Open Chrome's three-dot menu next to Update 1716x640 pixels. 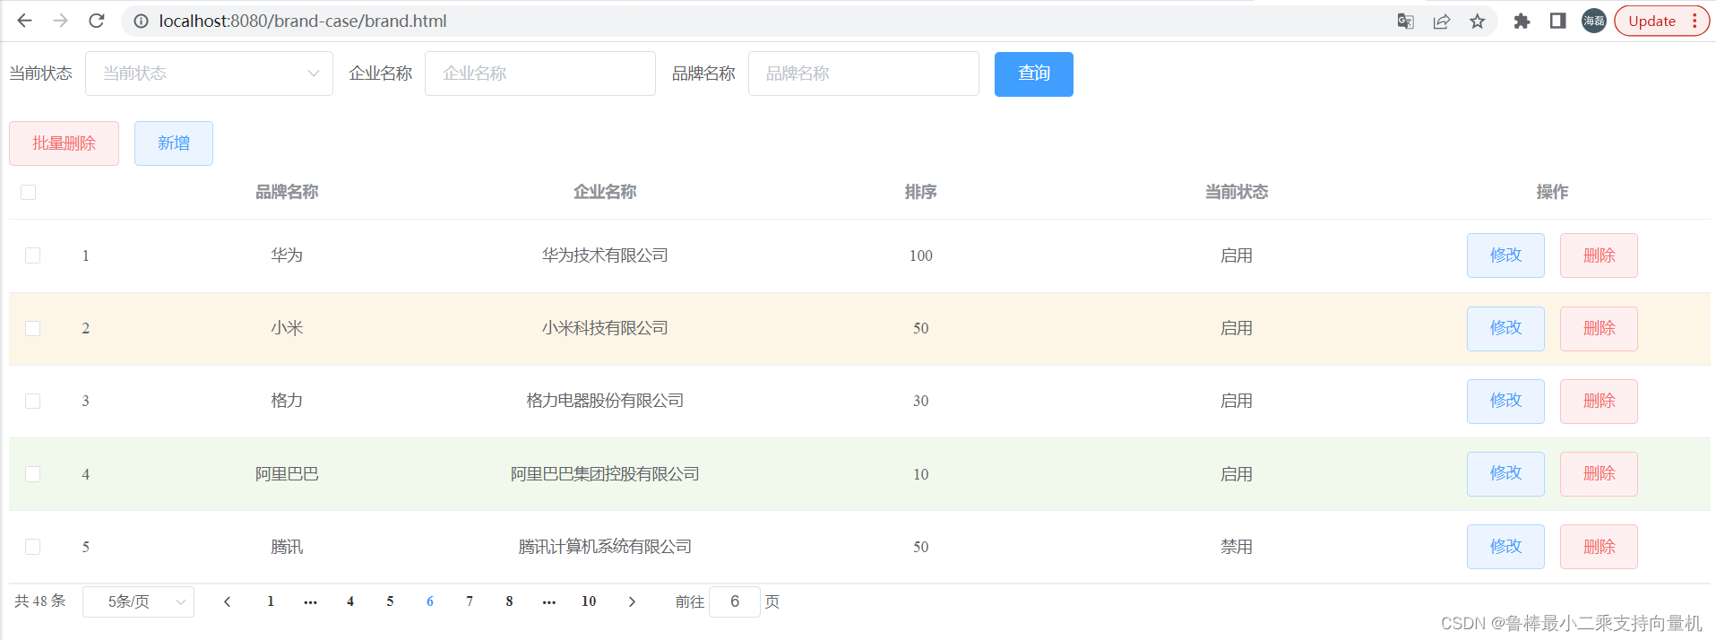tap(1694, 21)
